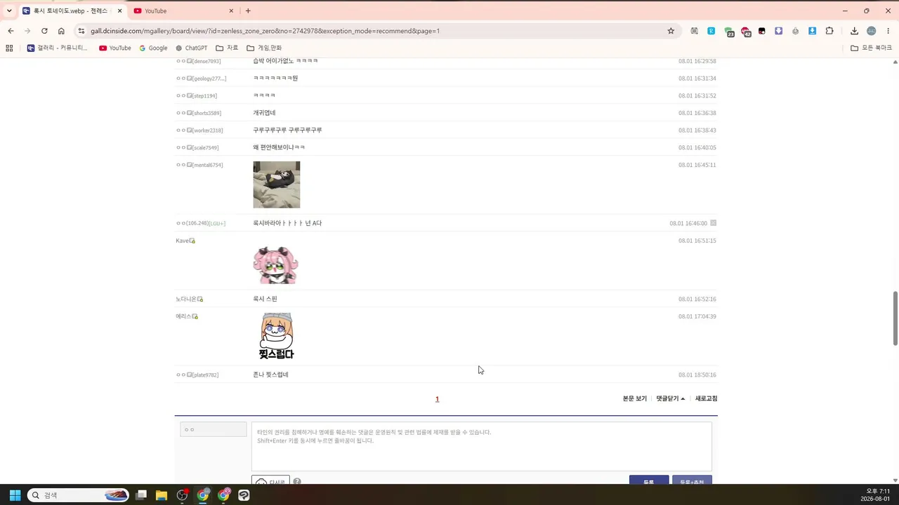The image size is (899, 505).
Task: Open the Chrome extensions puzzle menu
Action: [x=829, y=31]
